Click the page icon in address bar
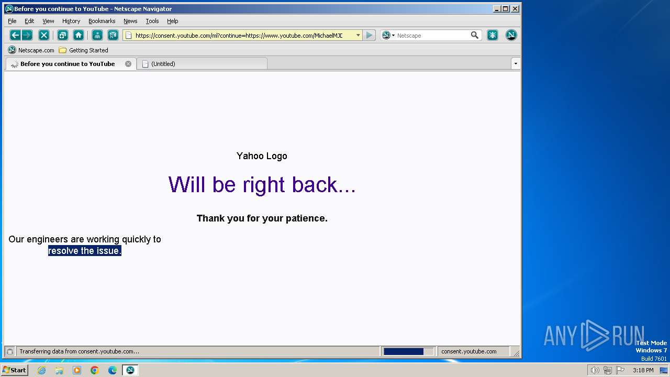Screen dimensions: 670x377 pos(129,35)
